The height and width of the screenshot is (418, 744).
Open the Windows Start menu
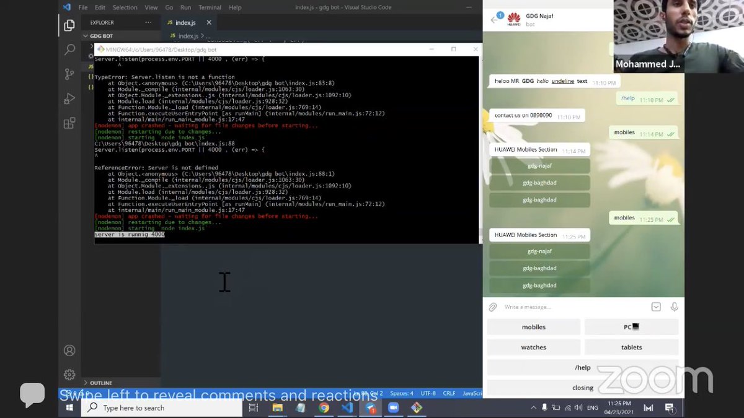click(69, 407)
